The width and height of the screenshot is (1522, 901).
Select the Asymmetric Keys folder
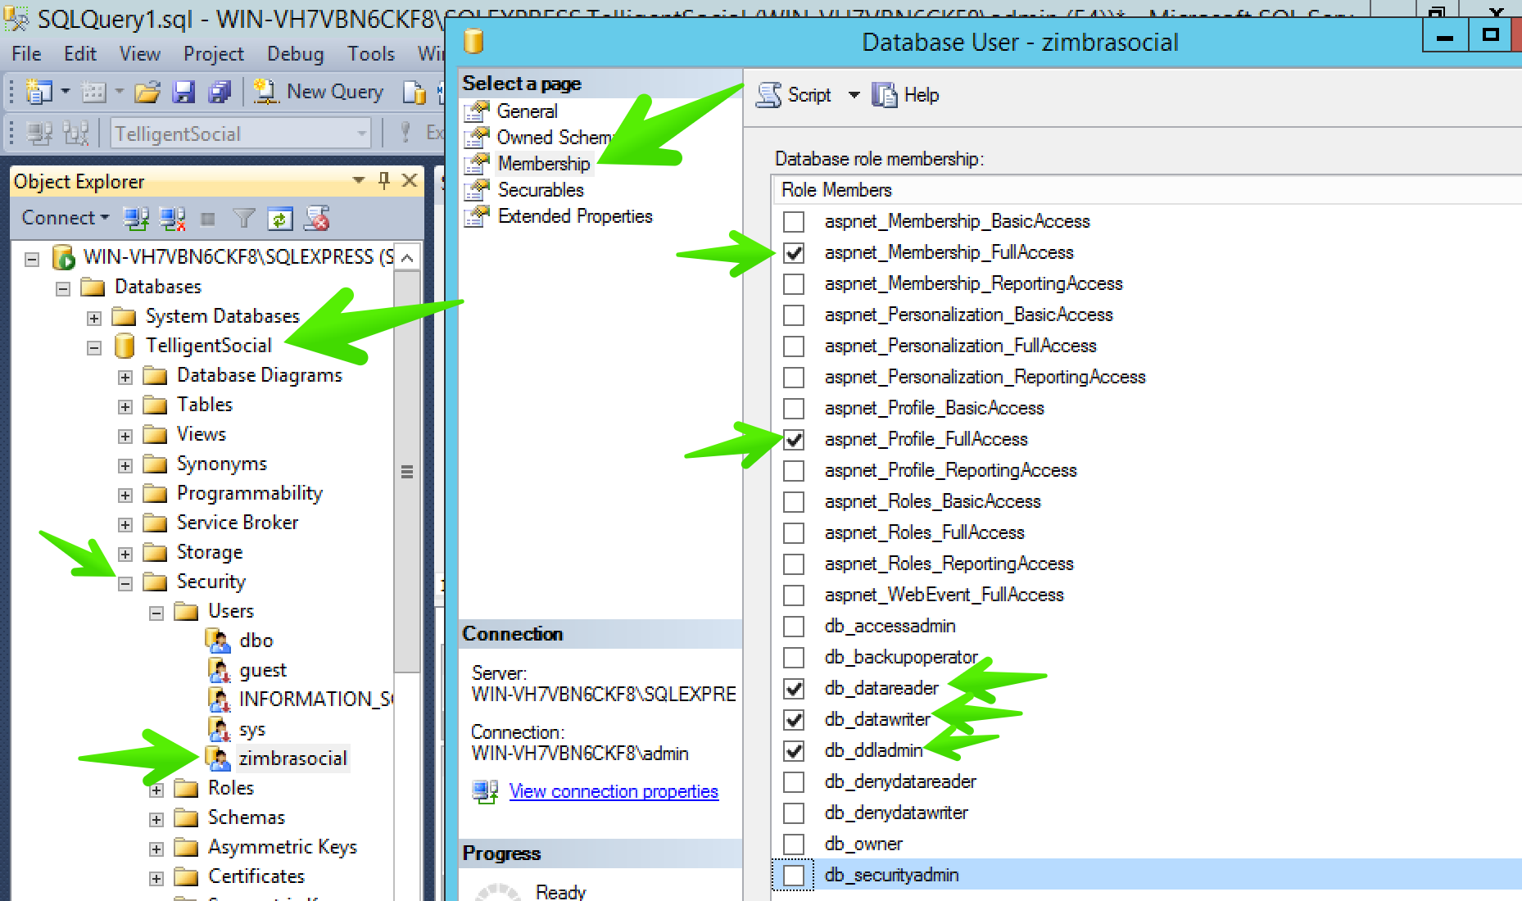coord(282,847)
